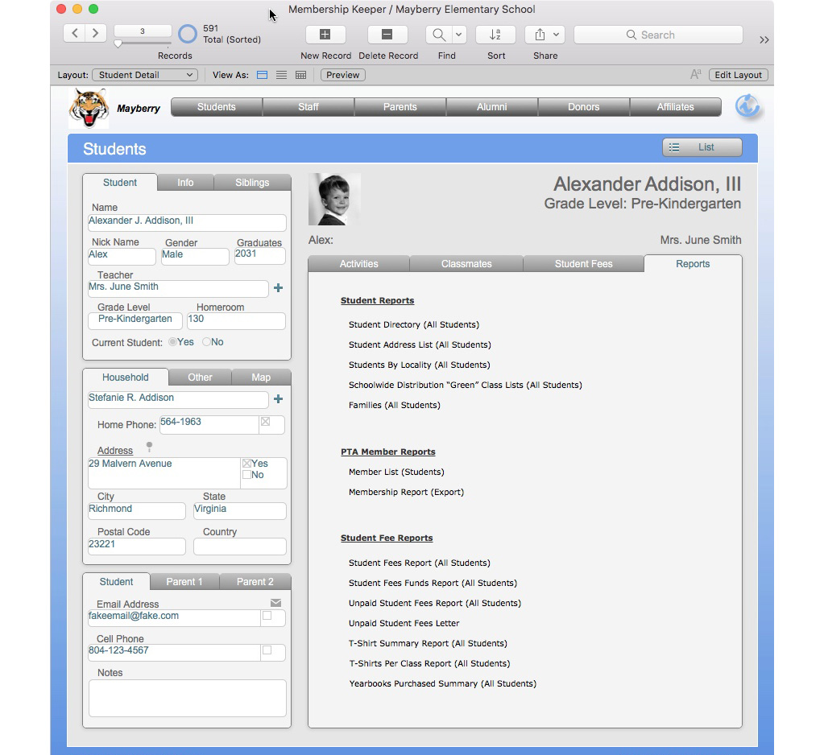Toggle address No checkbox

[x=246, y=475]
